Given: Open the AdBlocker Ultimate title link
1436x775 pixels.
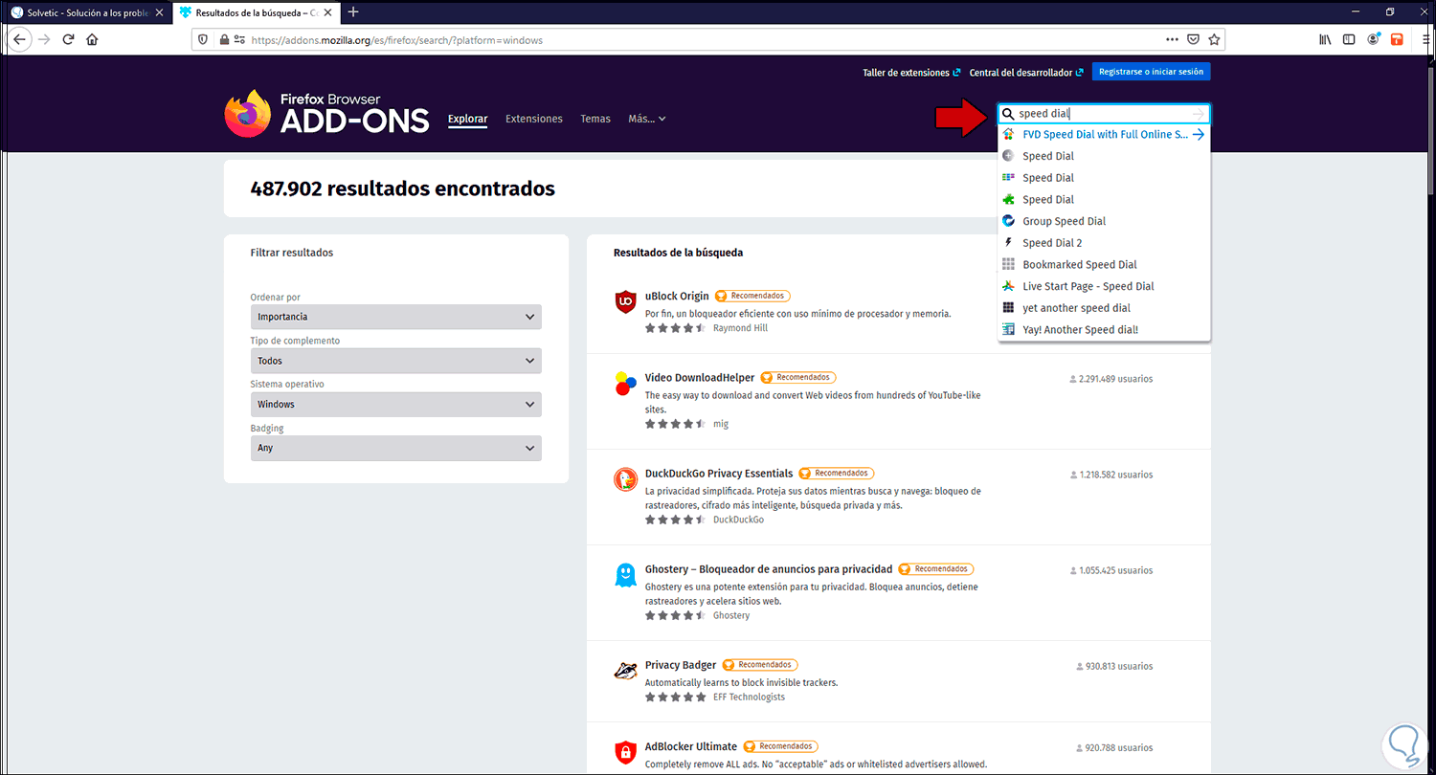Looking at the screenshot, I should point(691,746).
